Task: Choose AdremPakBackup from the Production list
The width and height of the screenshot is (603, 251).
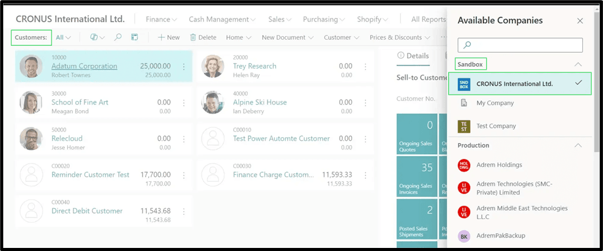Action: pos(501,236)
